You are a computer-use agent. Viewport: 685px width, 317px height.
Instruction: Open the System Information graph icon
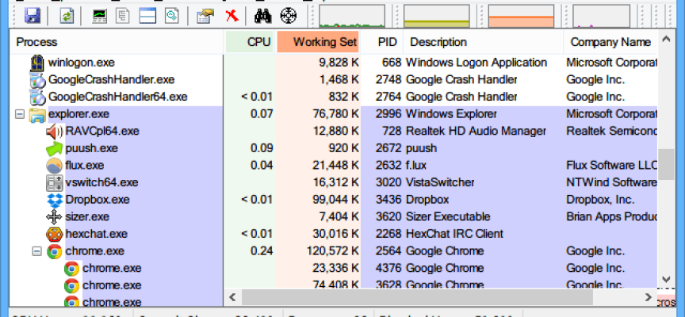coord(100,16)
